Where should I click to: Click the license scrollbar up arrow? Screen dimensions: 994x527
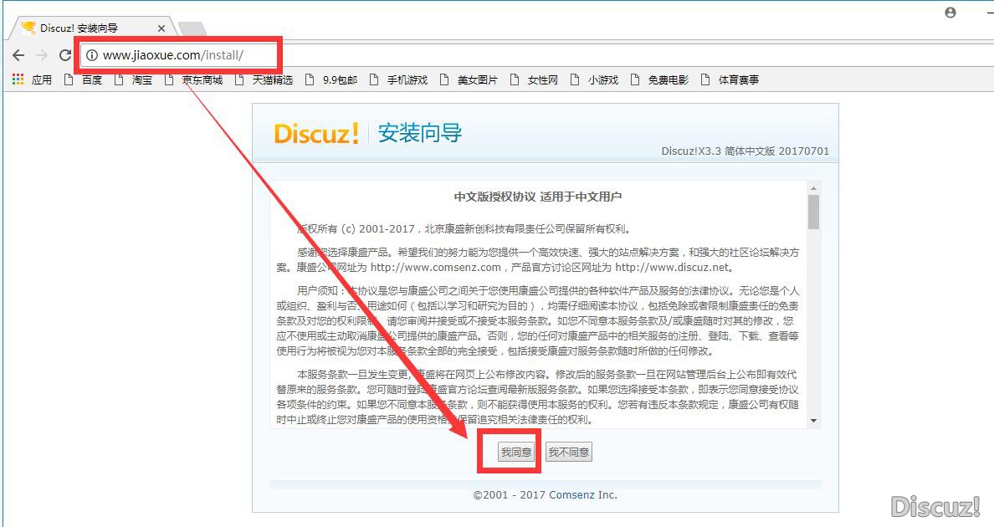813,188
